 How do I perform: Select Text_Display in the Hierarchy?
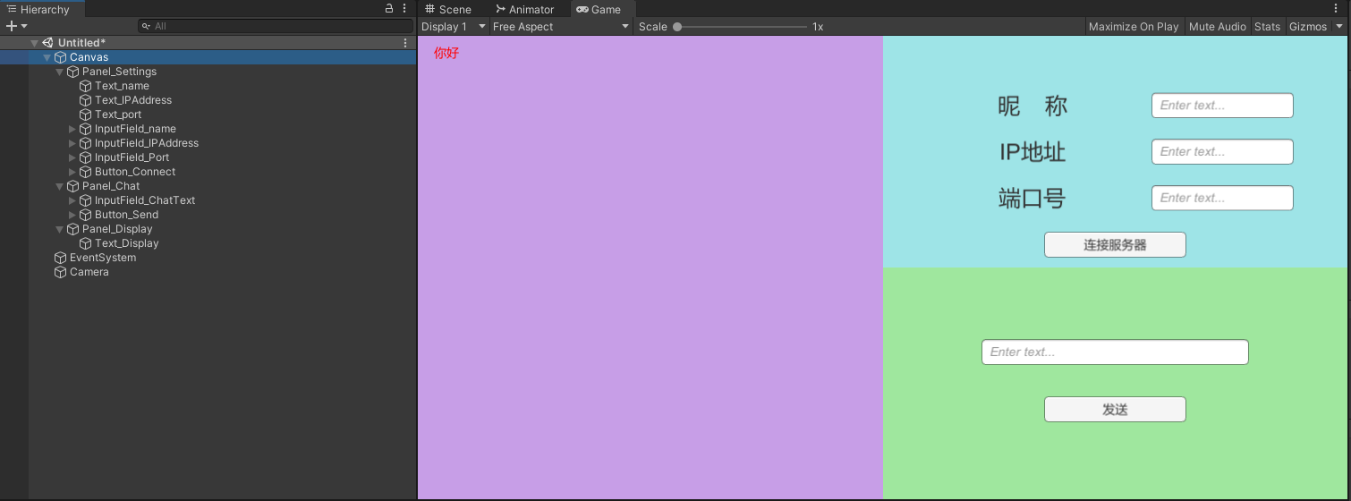click(x=127, y=243)
